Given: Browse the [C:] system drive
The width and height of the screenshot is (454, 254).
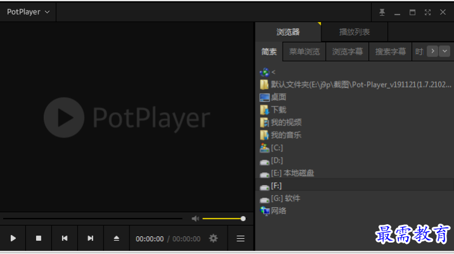Looking at the screenshot, I should pos(277,148).
